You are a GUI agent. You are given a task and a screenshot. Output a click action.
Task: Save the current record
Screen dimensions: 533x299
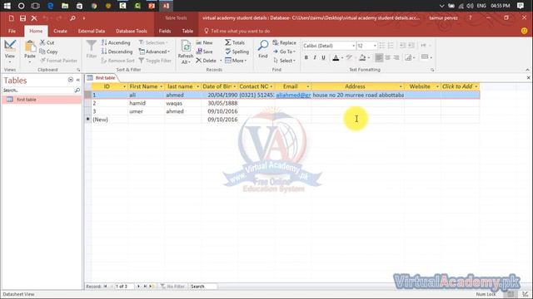(x=204, y=51)
